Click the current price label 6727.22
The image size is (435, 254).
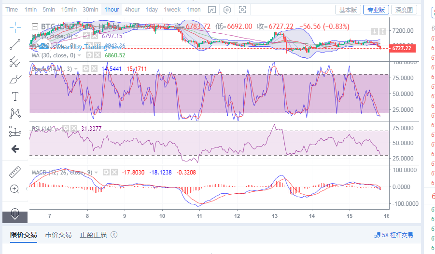click(x=402, y=48)
